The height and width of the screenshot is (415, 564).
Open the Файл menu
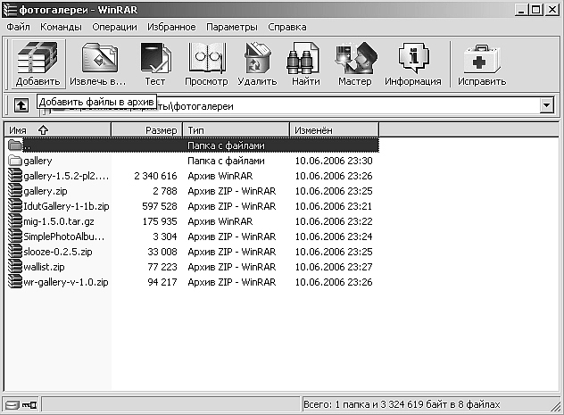(x=19, y=27)
